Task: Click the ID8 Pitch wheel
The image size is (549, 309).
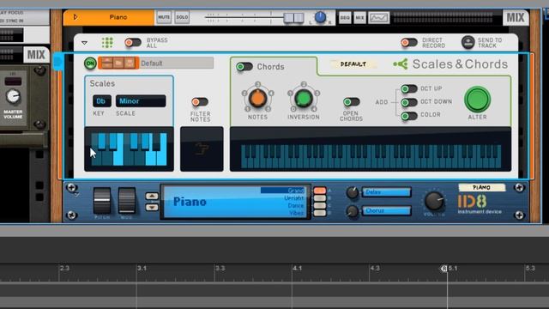Action: [102, 200]
